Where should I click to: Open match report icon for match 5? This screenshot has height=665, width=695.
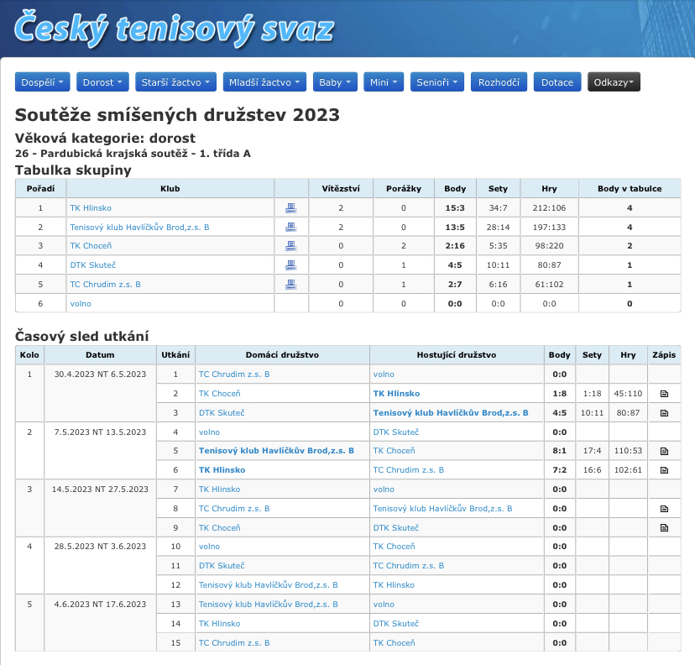click(664, 451)
